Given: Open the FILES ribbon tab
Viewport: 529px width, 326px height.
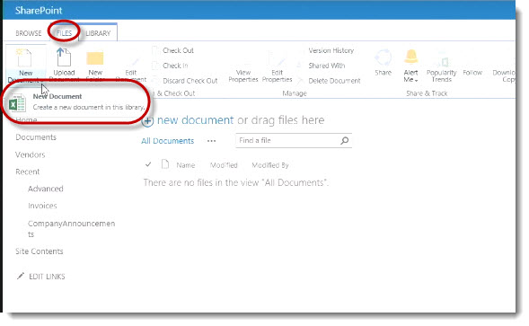Looking at the screenshot, I should point(64,33).
